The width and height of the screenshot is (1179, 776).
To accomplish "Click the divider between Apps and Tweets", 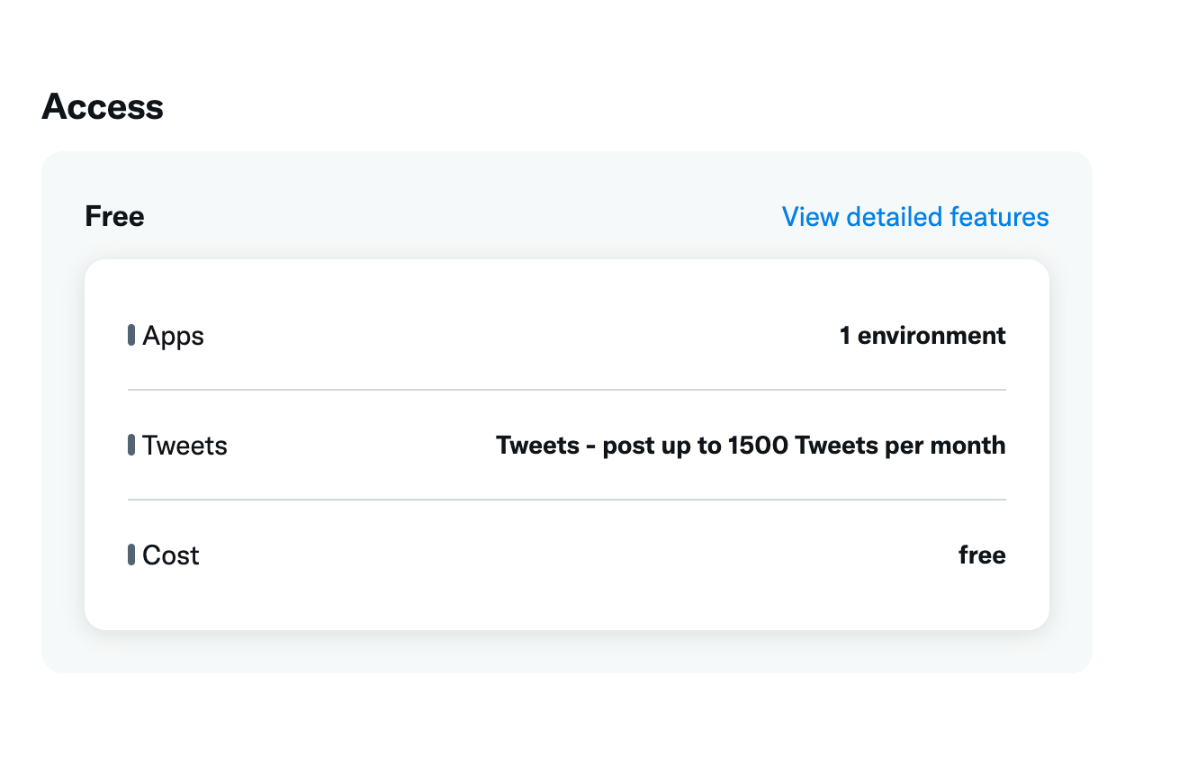I will [567, 390].
